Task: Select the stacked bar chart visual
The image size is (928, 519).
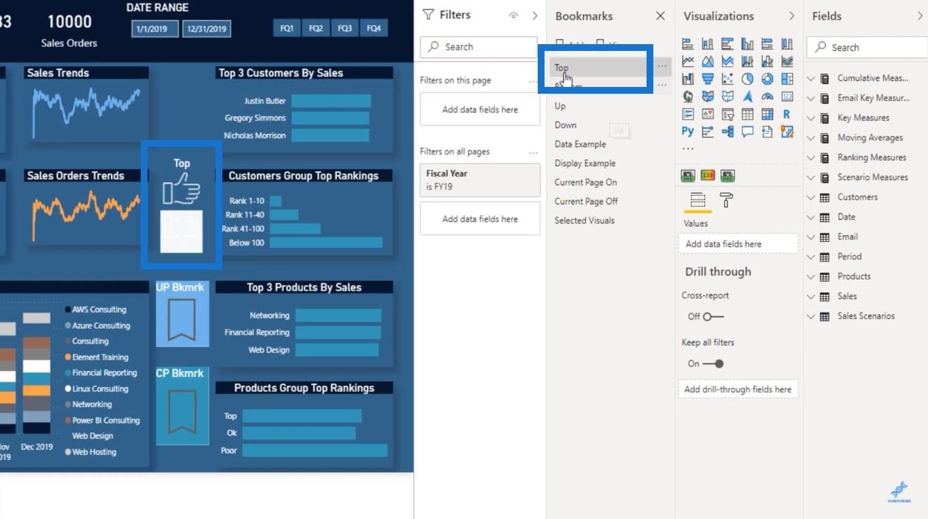Action: click(688, 44)
